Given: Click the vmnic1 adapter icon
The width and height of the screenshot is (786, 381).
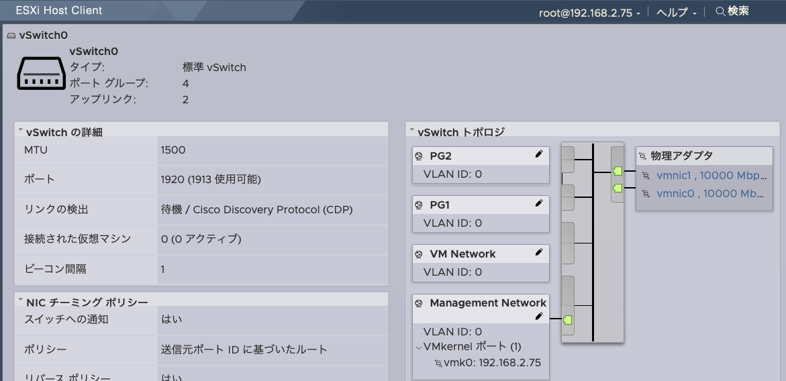Looking at the screenshot, I should coord(646,176).
